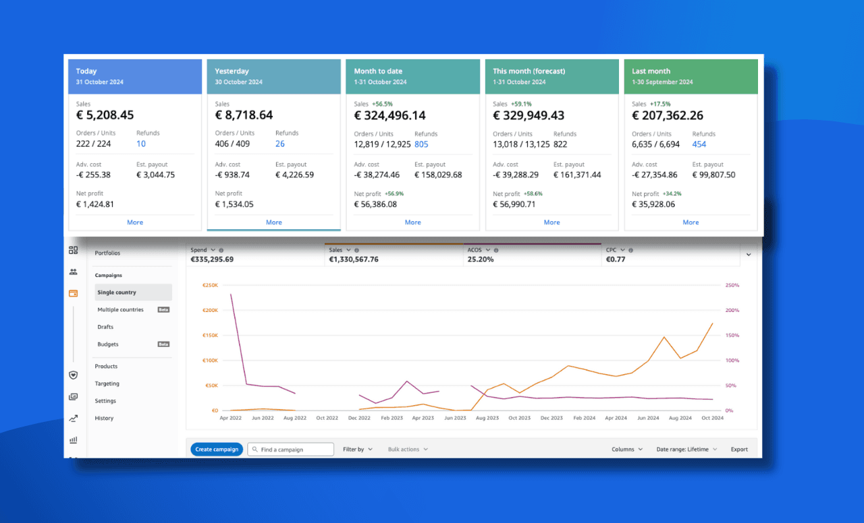Select the creative assets icon in sidebar

click(x=73, y=396)
